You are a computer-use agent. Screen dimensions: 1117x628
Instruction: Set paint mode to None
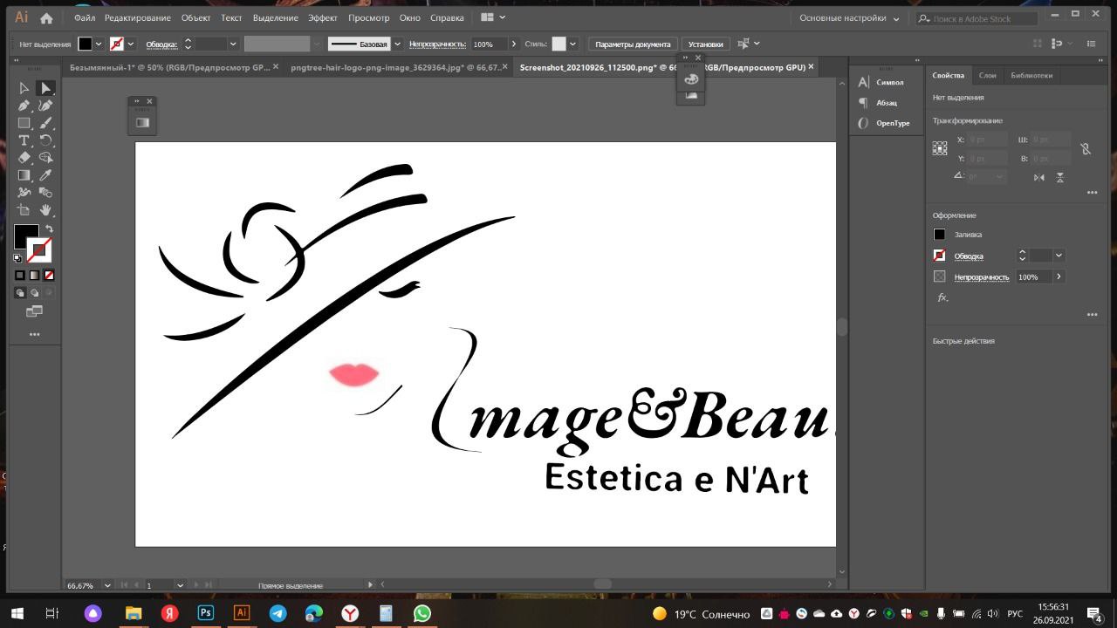tap(49, 275)
